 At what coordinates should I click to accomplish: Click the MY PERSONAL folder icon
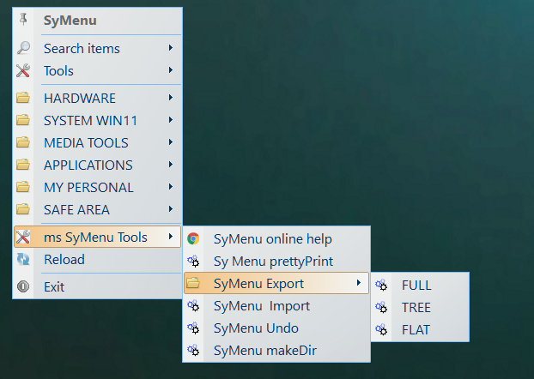coord(23,187)
